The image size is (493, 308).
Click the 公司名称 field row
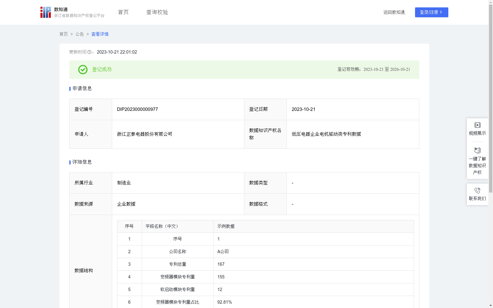point(265,252)
